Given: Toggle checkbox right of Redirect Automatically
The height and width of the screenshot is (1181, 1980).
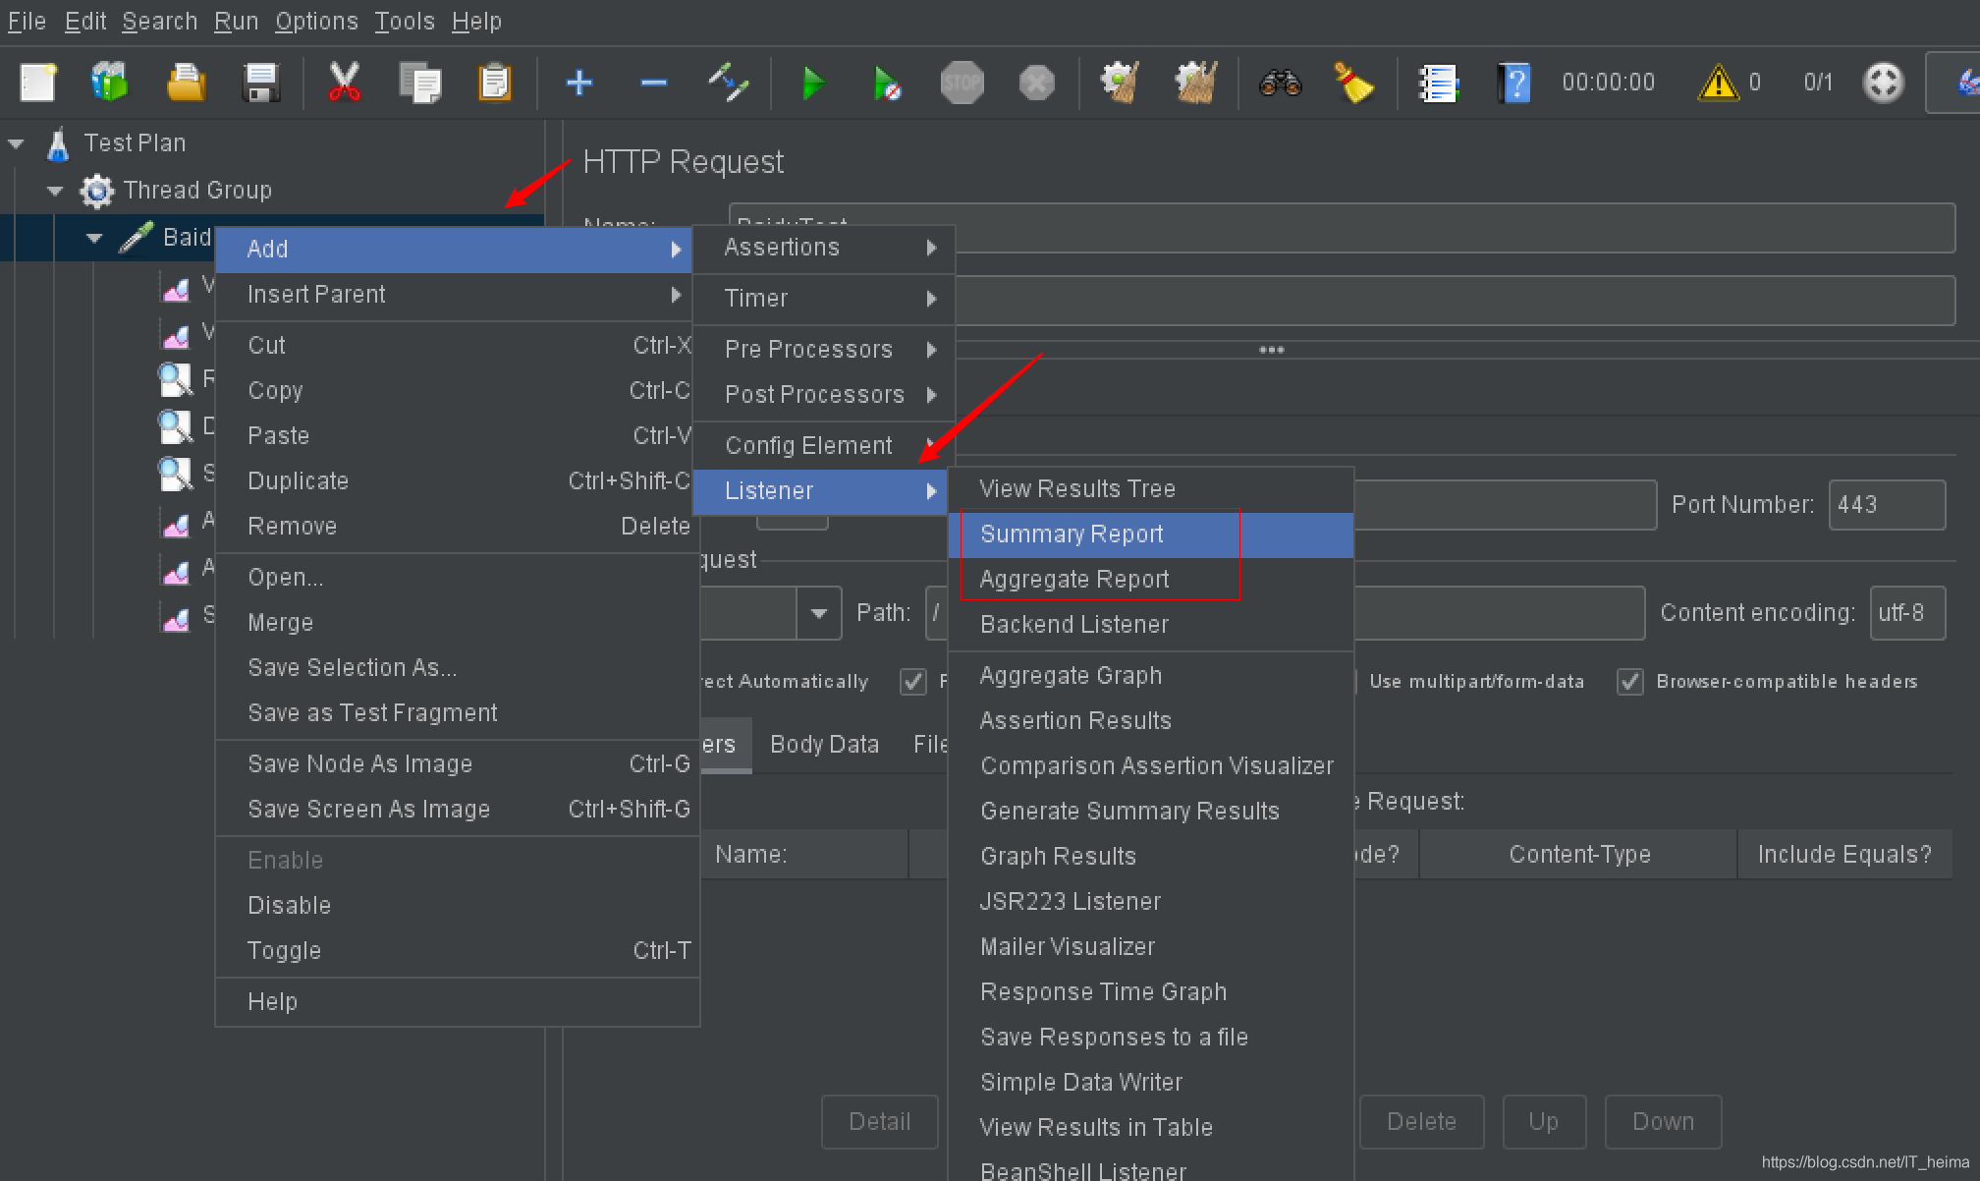Looking at the screenshot, I should point(913,682).
